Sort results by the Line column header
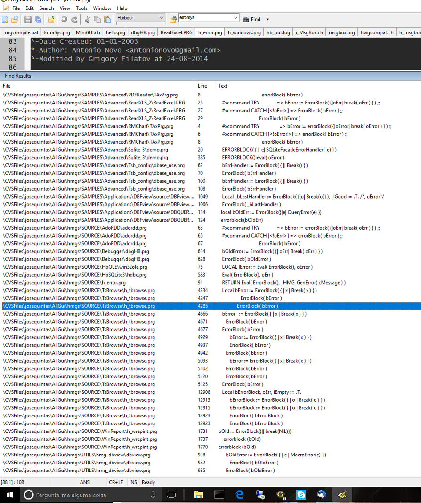 click(x=205, y=86)
